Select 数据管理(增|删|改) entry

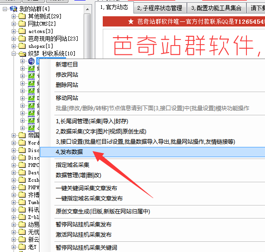pyautogui.click(x=79, y=175)
